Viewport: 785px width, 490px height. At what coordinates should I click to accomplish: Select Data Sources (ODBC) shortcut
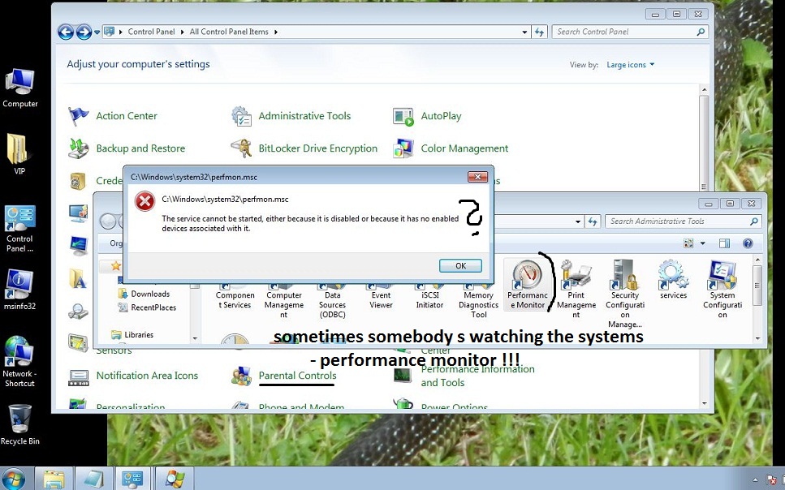[332, 300]
